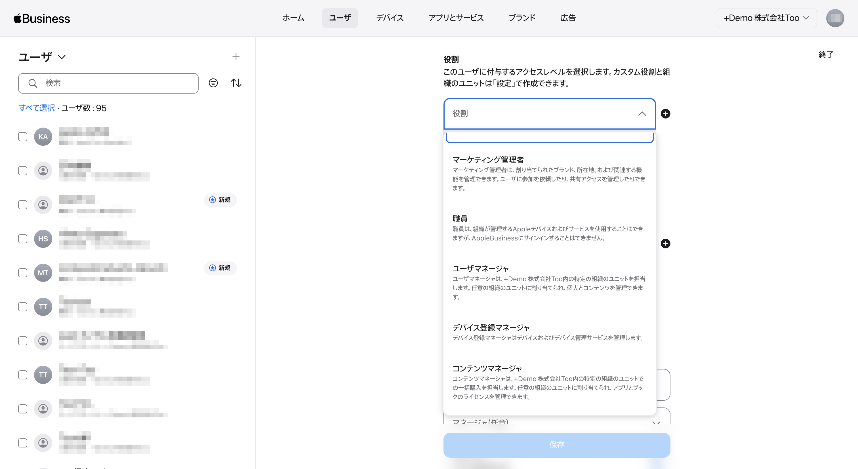
Task: Click the plus button beside the 役割 dropdown
Action: pos(665,113)
